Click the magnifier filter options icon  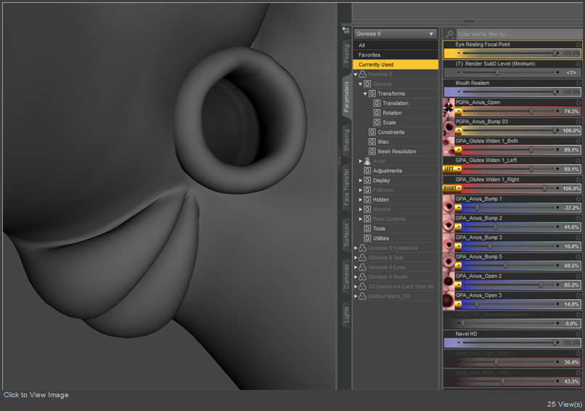pyautogui.click(x=449, y=34)
